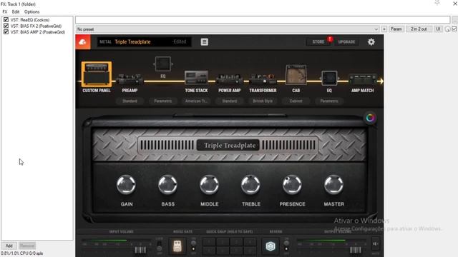Image resolution: width=458 pixels, height=257 pixels.
Task: Select the EQ module above the chain
Action: click(x=162, y=64)
